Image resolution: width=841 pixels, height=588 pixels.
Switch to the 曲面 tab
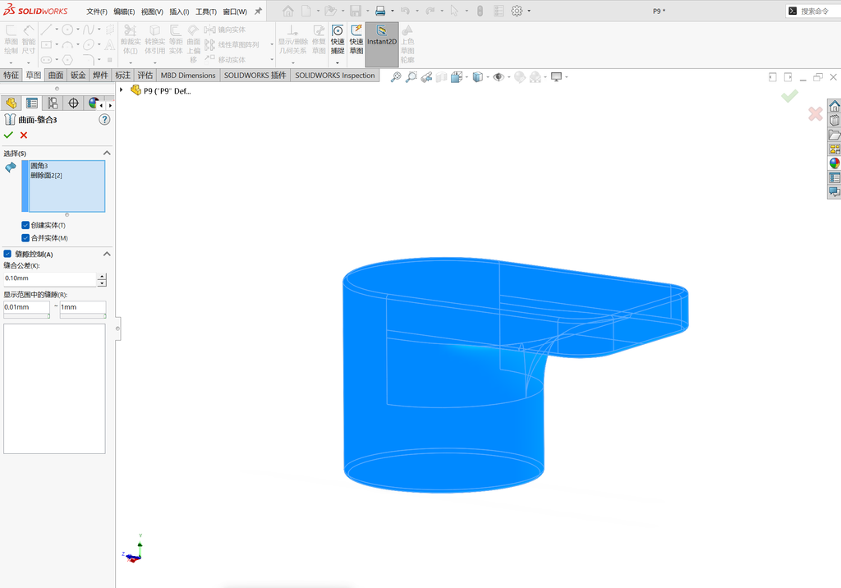point(56,75)
